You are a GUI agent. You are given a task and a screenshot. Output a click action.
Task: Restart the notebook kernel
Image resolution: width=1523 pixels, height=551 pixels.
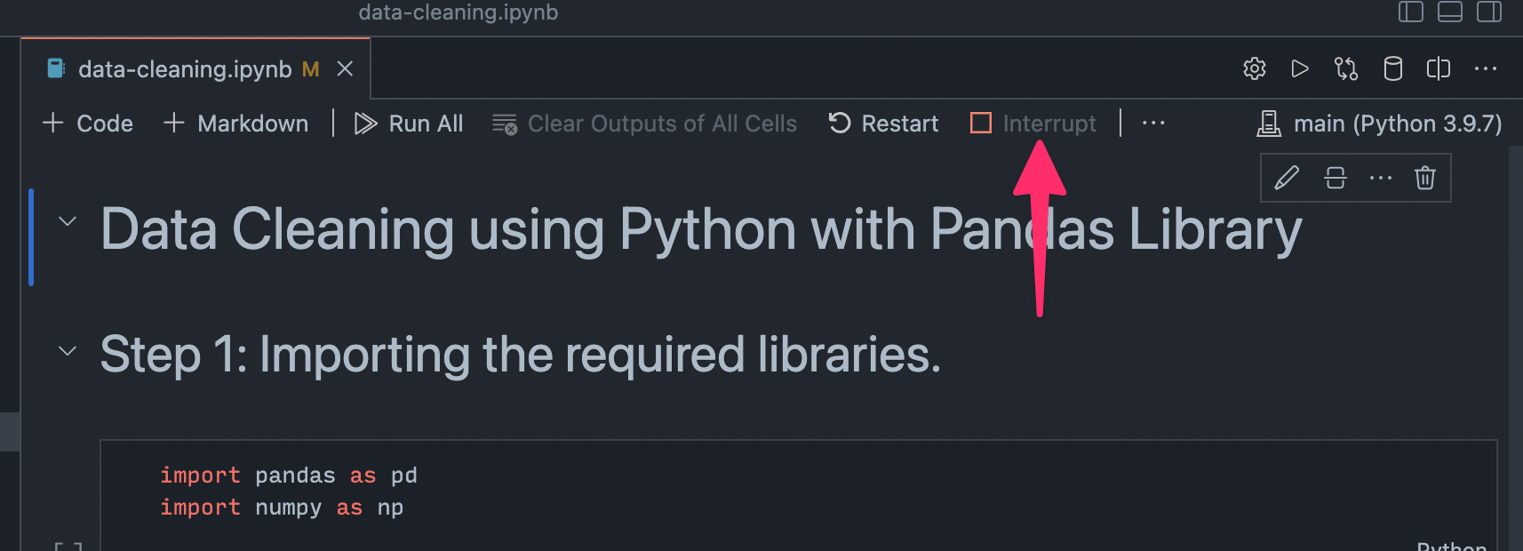point(883,123)
